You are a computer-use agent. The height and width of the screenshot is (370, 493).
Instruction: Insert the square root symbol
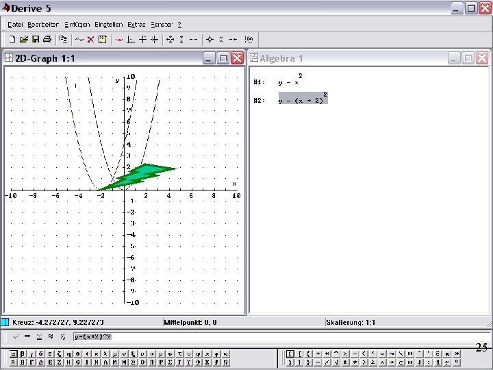[336, 362]
